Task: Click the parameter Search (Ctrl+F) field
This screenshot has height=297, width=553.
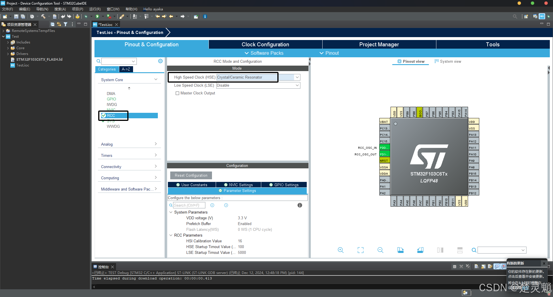Action: (189, 205)
